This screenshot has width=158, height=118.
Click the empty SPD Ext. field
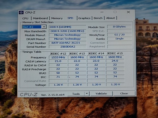(119, 31)
